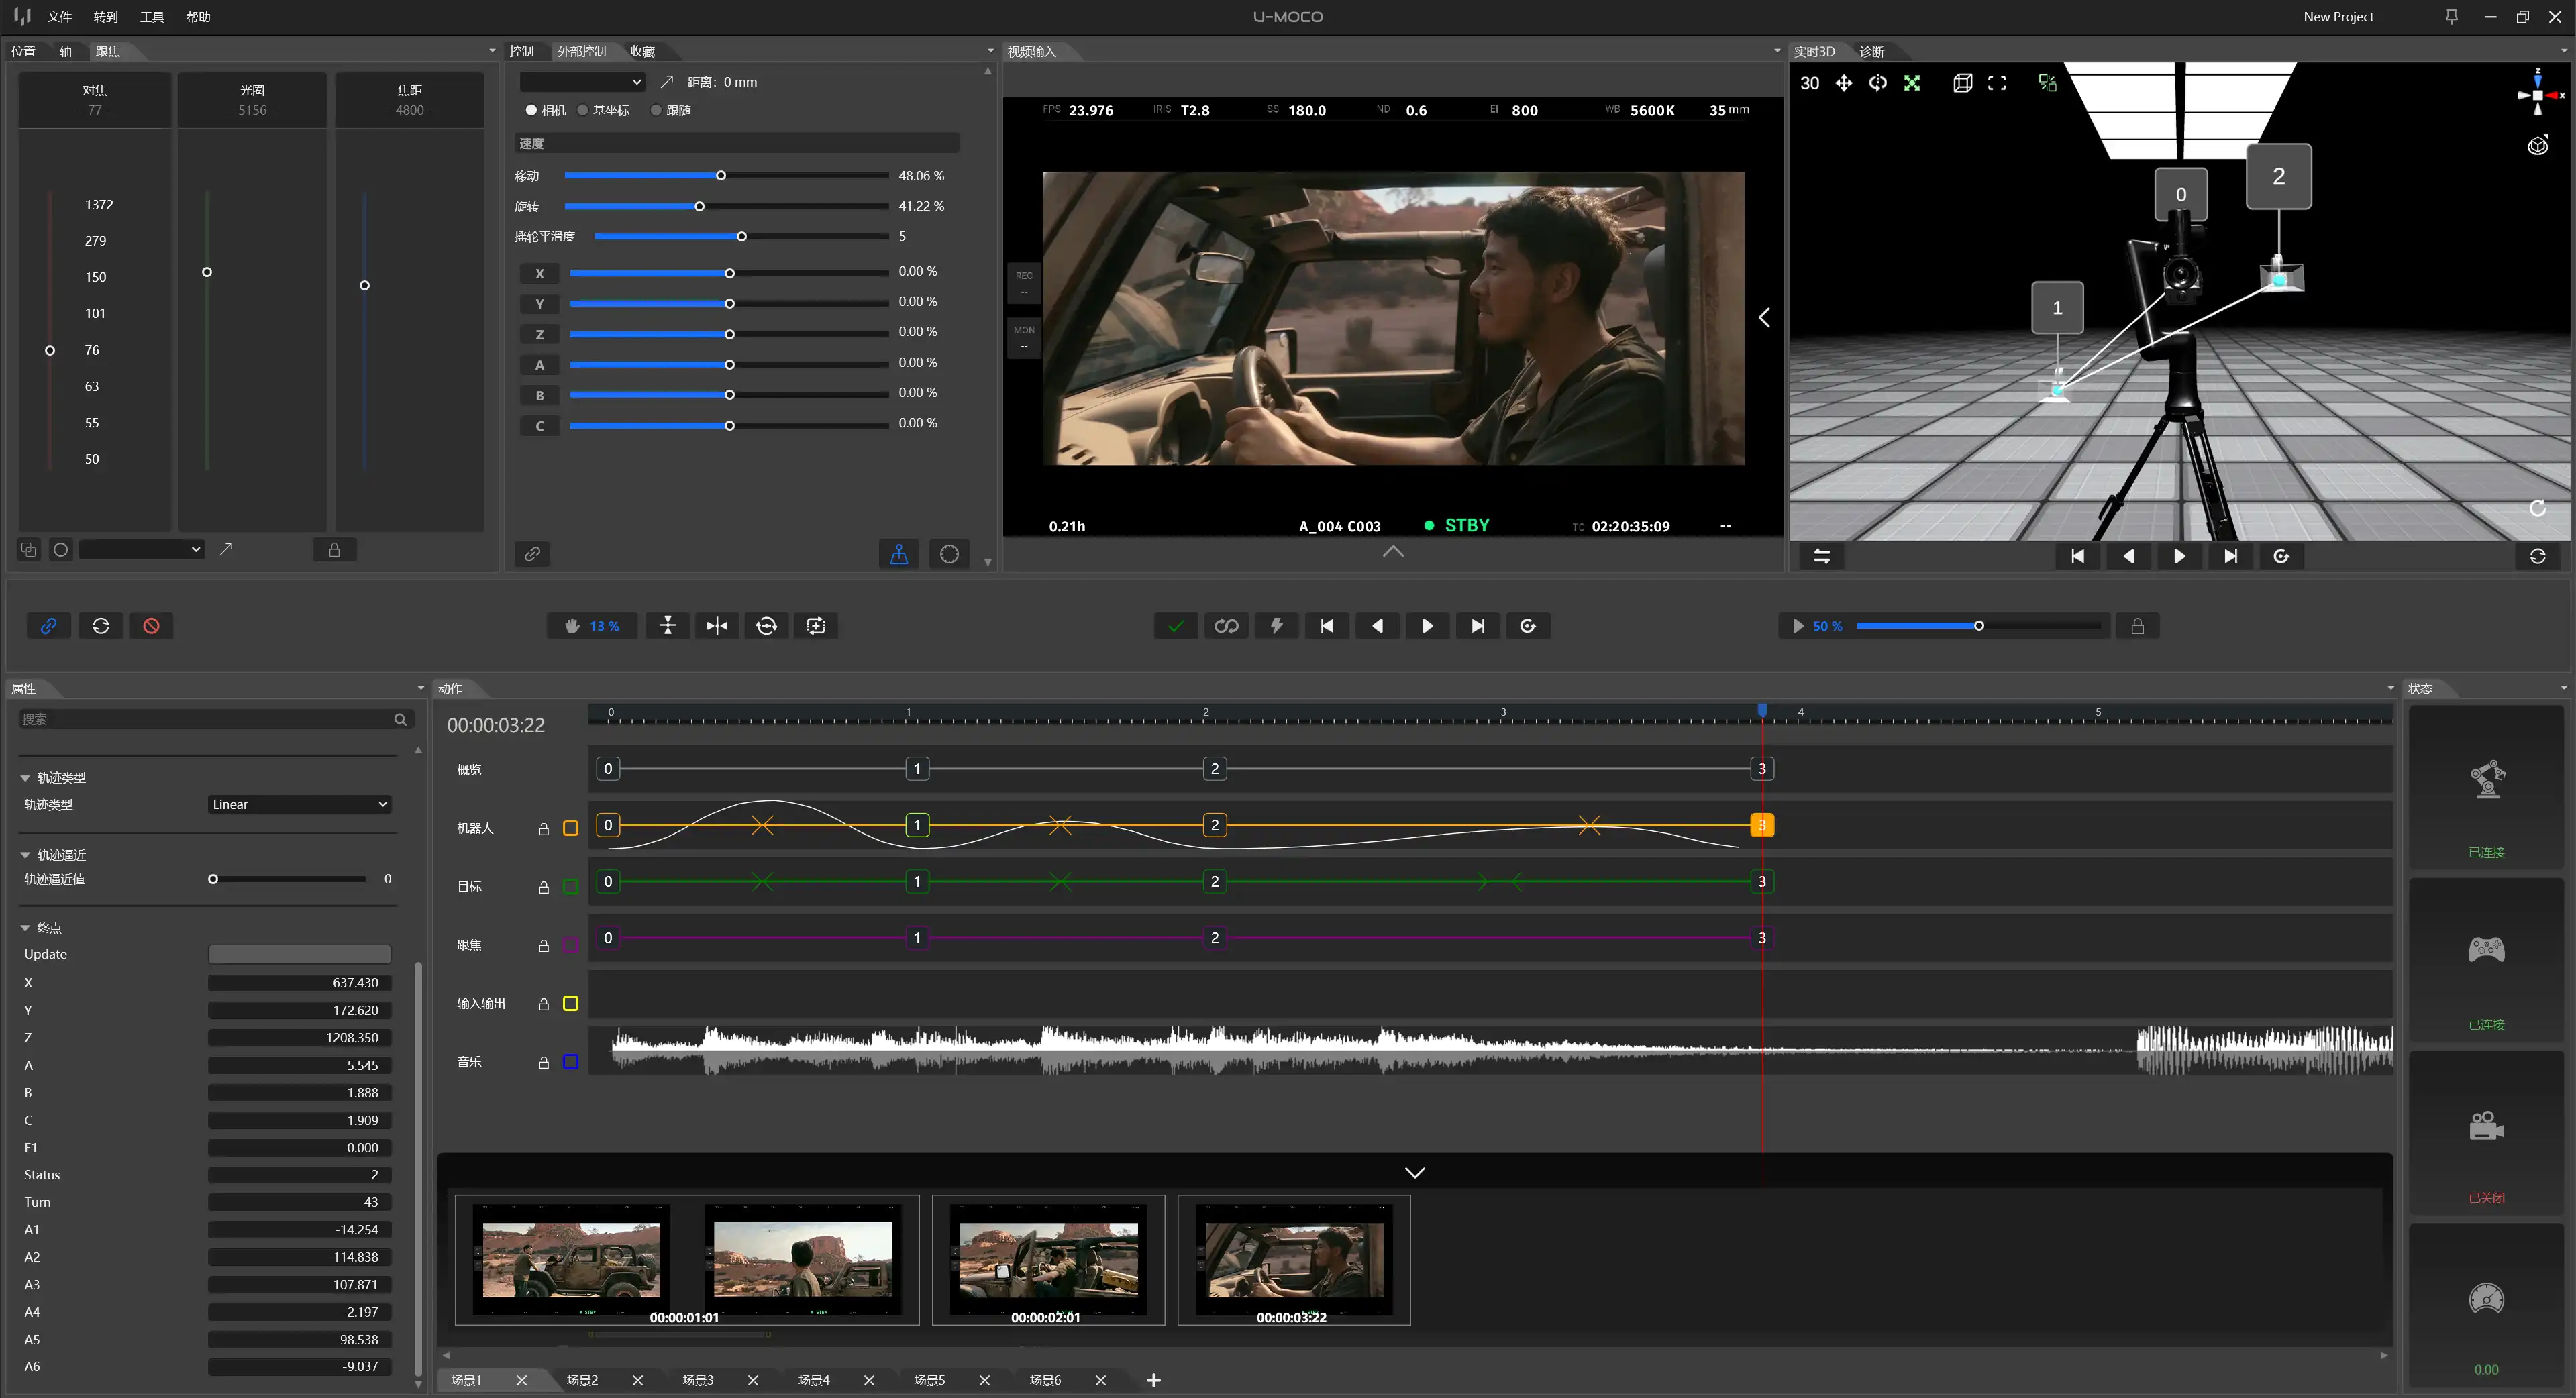Play the motion in the main transport bar
Viewport: 2576px width, 1398px height.
point(1427,626)
